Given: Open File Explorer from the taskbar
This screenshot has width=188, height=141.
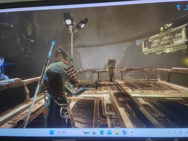Looking at the screenshot, I should (117, 132).
